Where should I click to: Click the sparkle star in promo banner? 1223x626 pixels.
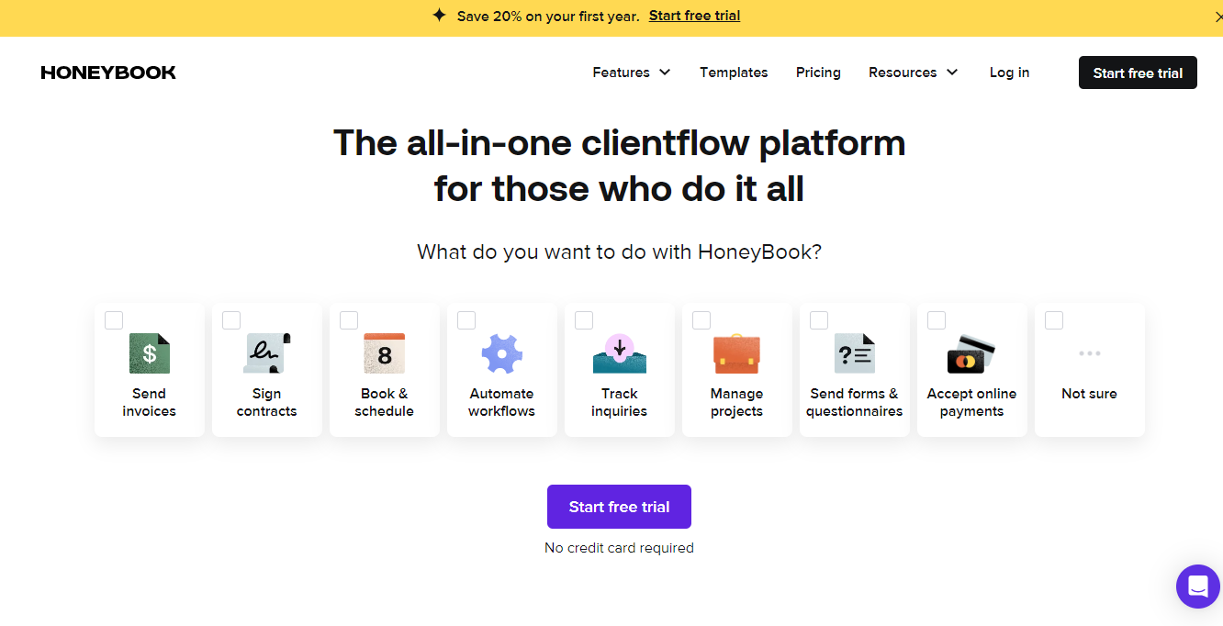coord(439,16)
